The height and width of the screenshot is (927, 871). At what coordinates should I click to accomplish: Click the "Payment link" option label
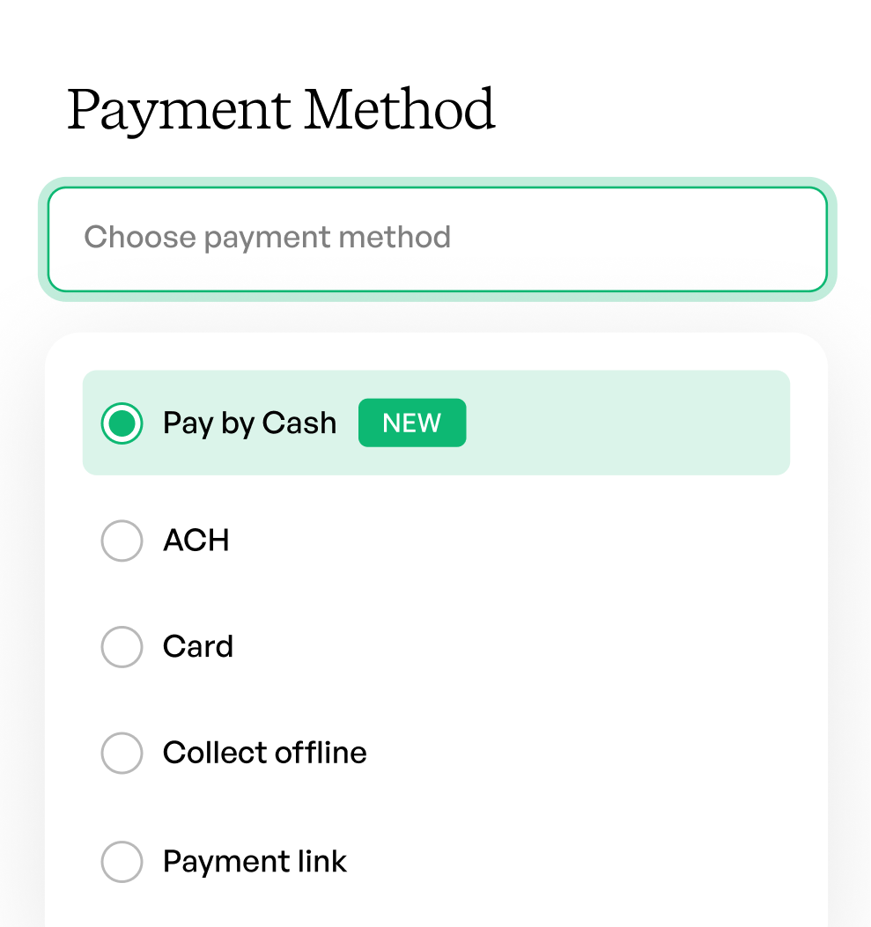[x=255, y=861]
